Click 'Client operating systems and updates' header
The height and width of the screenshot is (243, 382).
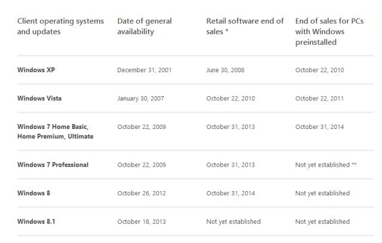[60, 26]
